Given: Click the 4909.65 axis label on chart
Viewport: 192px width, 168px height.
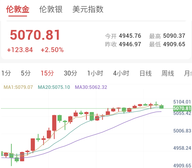Looking at the screenshot, I should click(182, 165).
